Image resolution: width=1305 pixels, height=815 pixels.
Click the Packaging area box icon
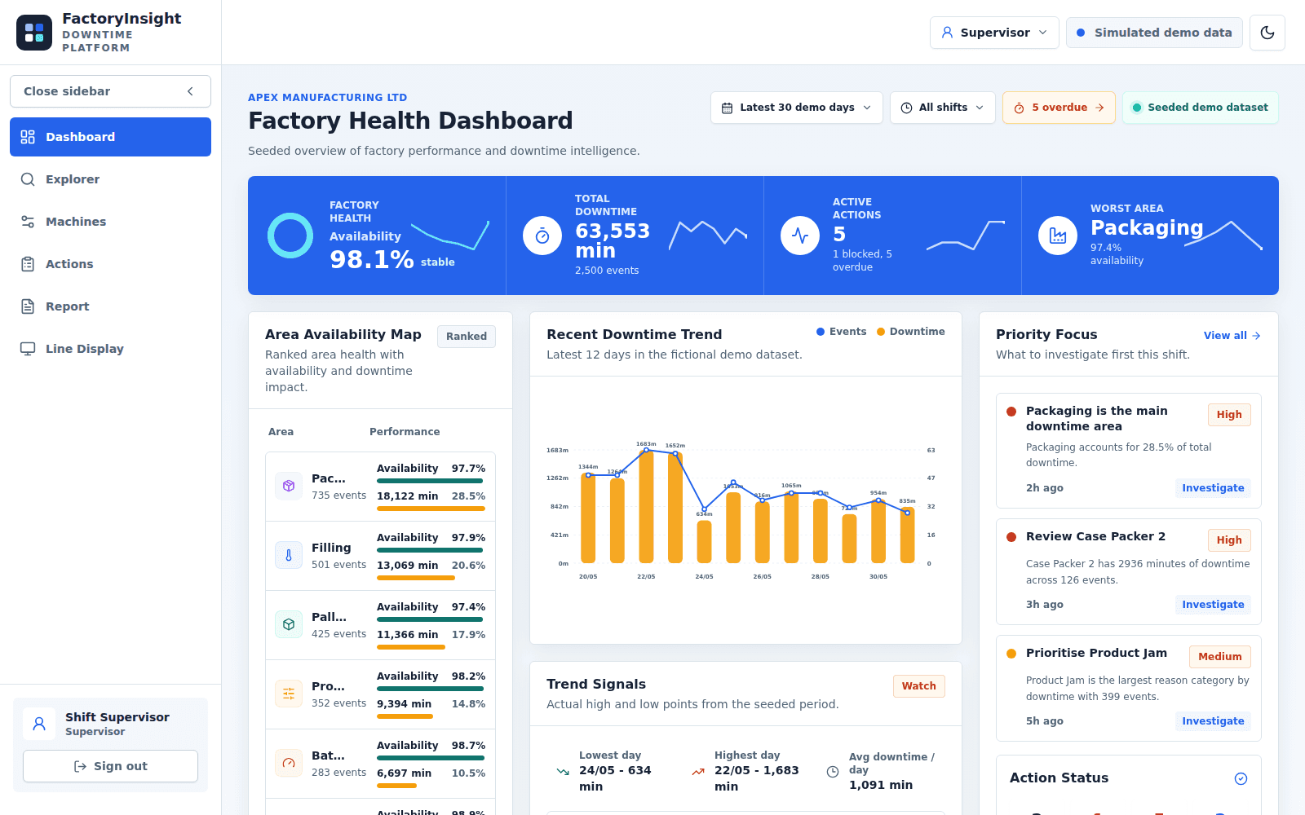(x=289, y=487)
